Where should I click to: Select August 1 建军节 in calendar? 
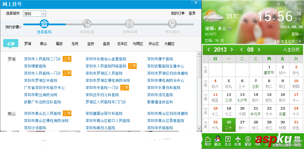pyautogui.click(x=269, y=70)
